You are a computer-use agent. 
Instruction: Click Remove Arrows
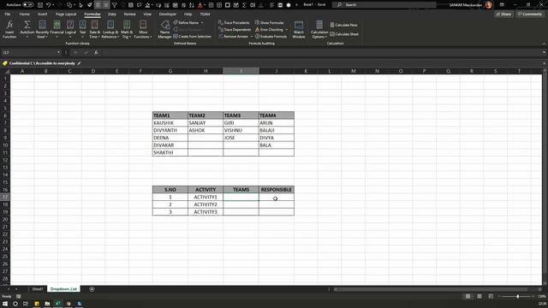click(x=235, y=36)
